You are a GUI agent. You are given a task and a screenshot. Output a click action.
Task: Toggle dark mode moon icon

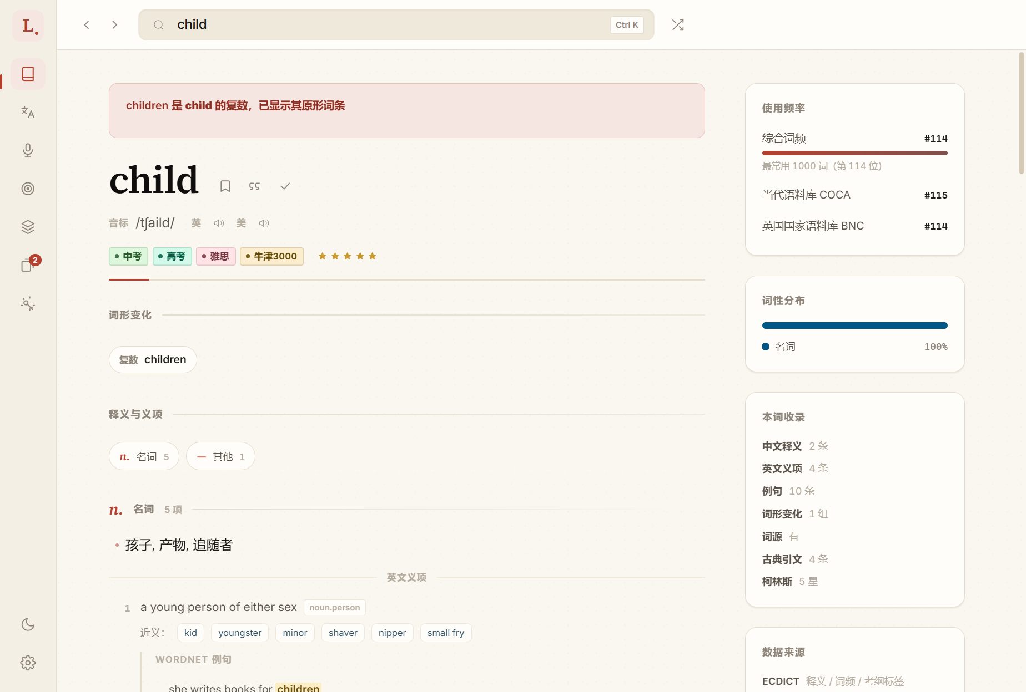coord(28,624)
